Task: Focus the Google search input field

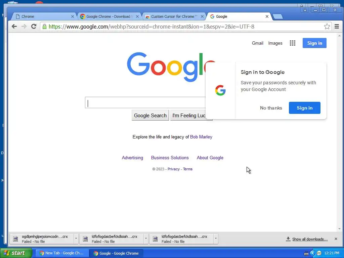Action: (x=145, y=102)
